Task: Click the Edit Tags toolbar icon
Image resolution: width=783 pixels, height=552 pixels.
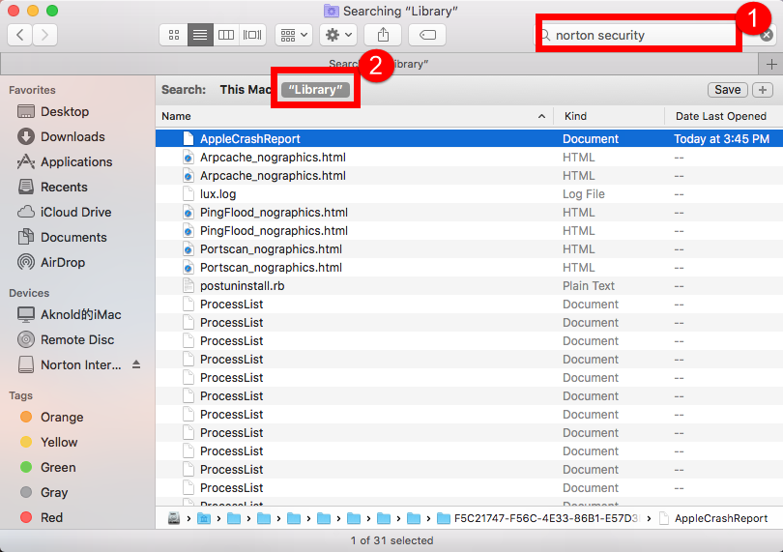Action: (x=427, y=35)
